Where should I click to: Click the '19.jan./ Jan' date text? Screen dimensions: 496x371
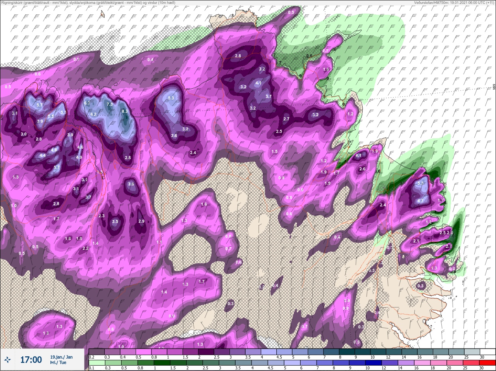[x=61, y=357]
